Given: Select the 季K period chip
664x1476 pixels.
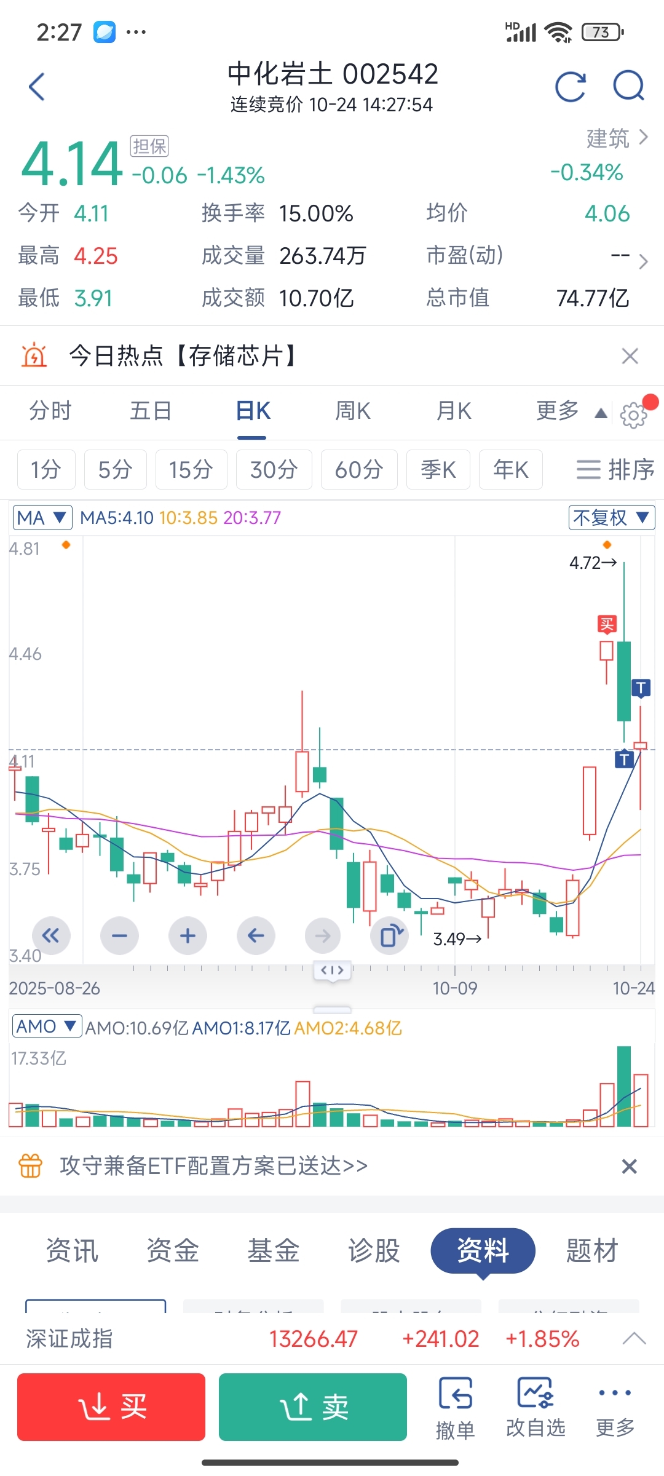Looking at the screenshot, I should tap(438, 470).
